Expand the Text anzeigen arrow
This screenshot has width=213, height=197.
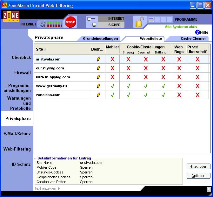[x=59, y=188]
